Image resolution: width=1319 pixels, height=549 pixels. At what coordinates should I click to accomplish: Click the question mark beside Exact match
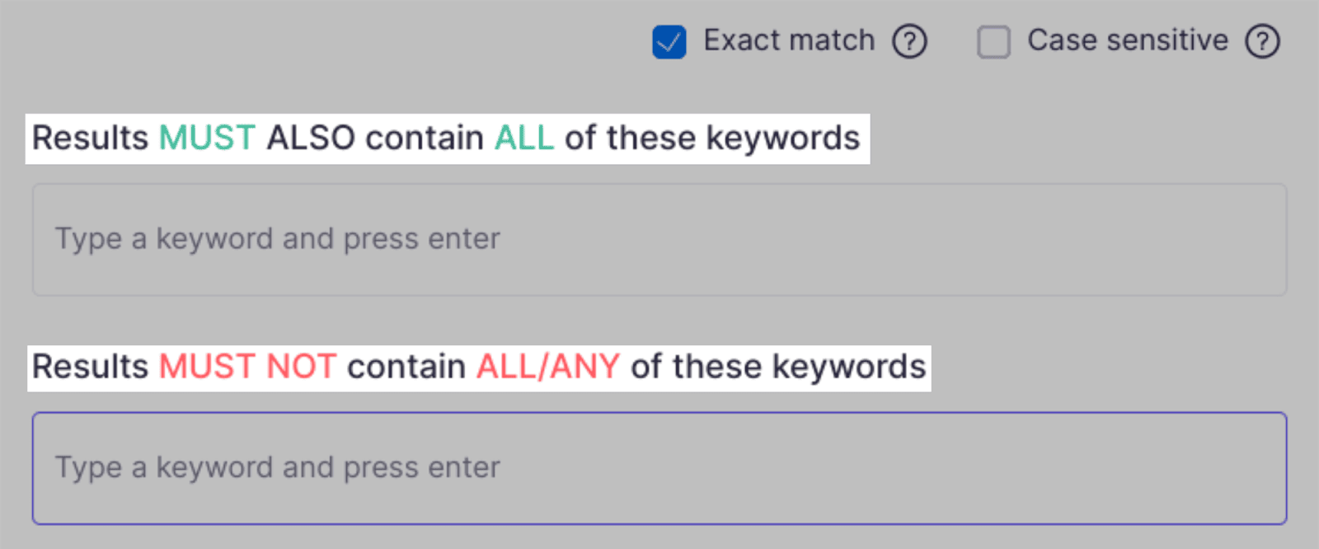tap(910, 40)
